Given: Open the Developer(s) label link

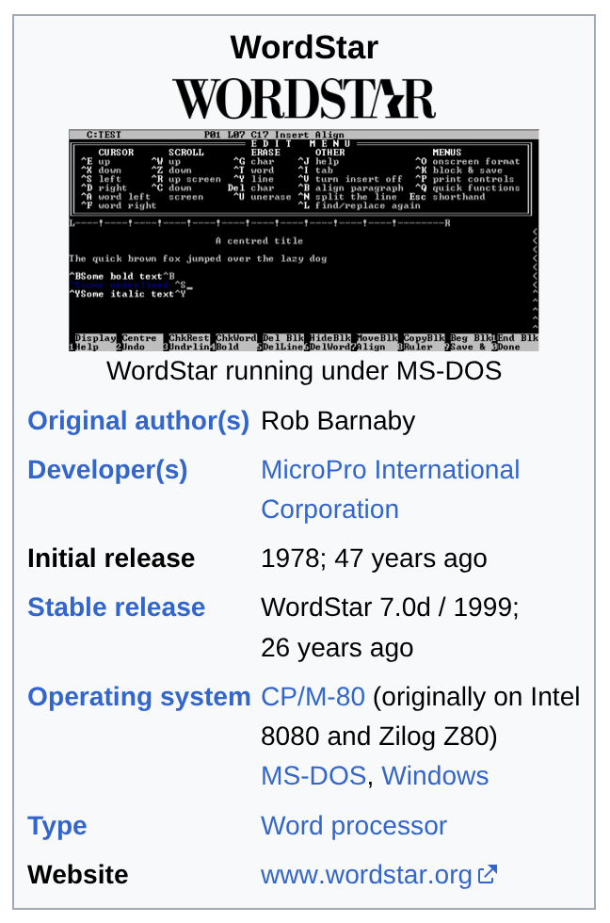Looking at the screenshot, I should point(107,470).
